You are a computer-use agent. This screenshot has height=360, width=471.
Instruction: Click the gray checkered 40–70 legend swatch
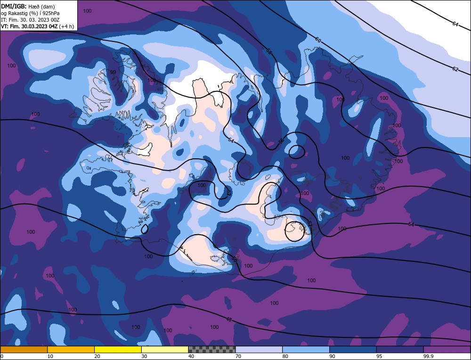click(212, 350)
